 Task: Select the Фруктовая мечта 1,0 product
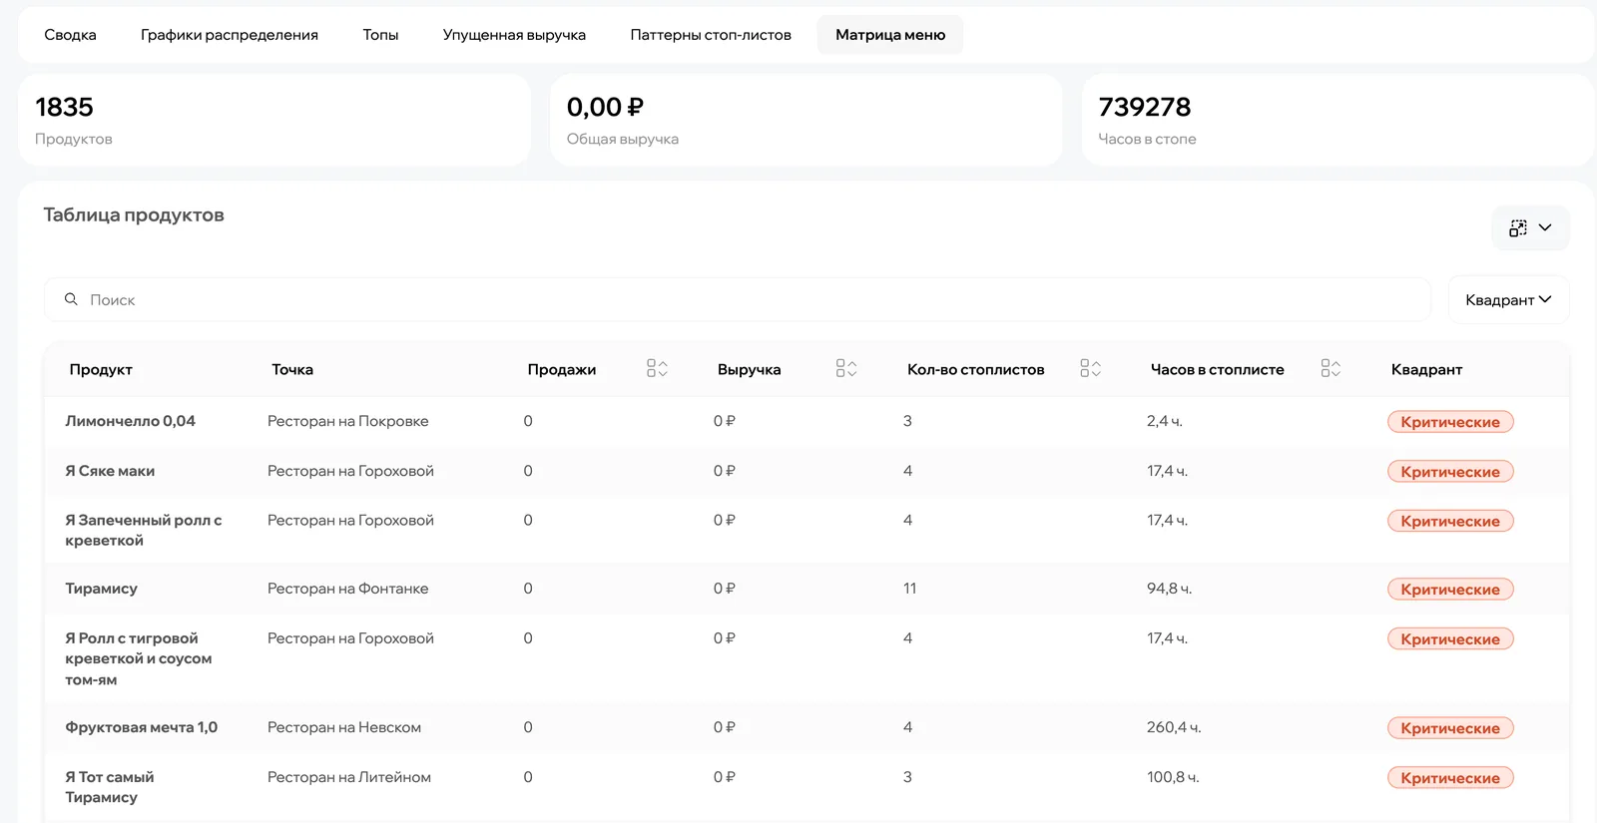click(x=142, y=727)
